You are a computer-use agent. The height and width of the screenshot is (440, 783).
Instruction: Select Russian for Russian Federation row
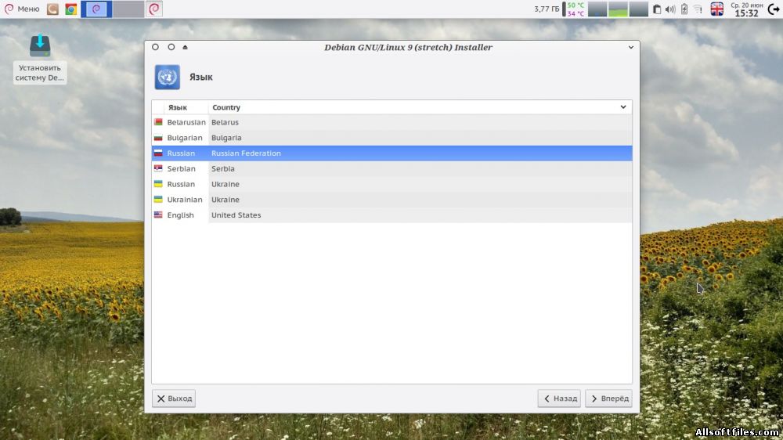coord(392,153)
